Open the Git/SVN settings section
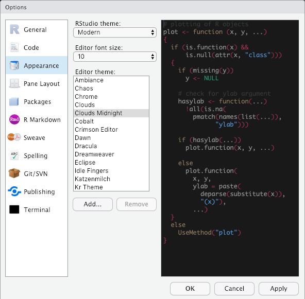 point(37,173)
